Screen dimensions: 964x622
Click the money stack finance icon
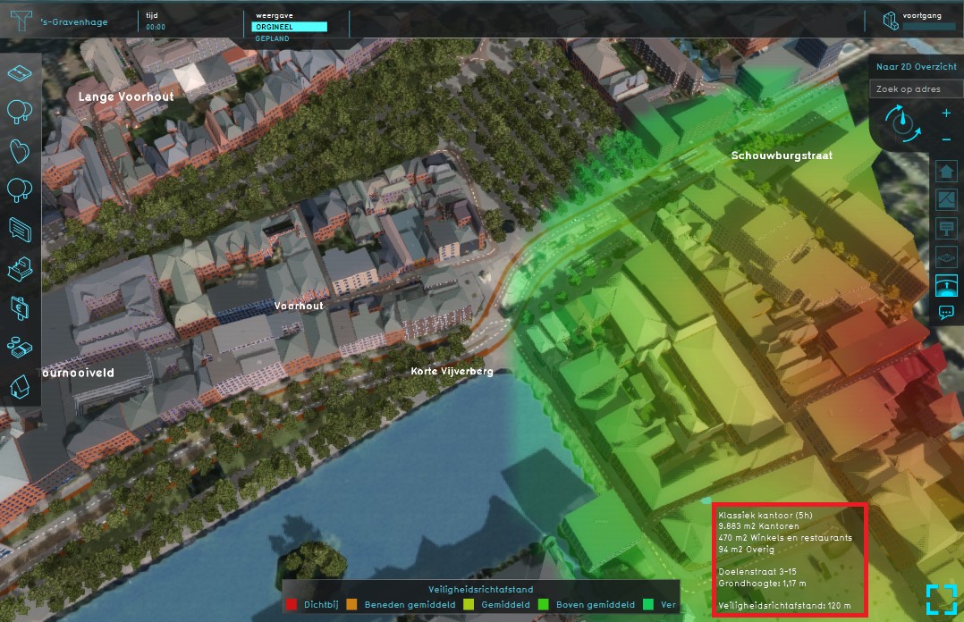[x=20, y=346]
